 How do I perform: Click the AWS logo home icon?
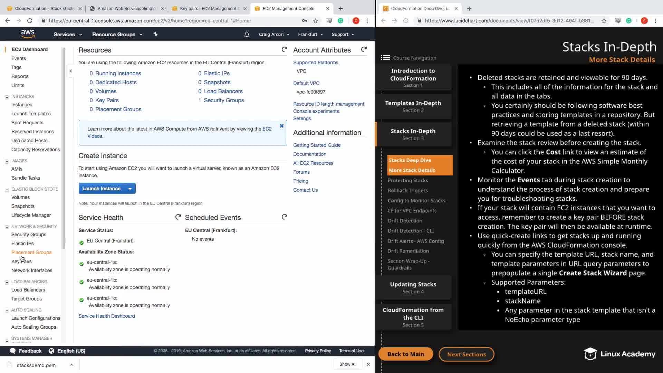[x=28, y=34]
